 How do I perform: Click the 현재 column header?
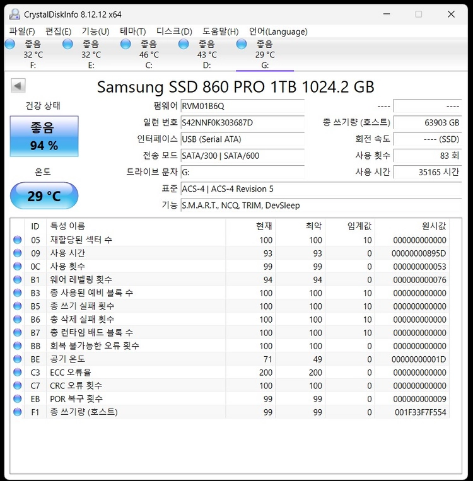(250, 226)
